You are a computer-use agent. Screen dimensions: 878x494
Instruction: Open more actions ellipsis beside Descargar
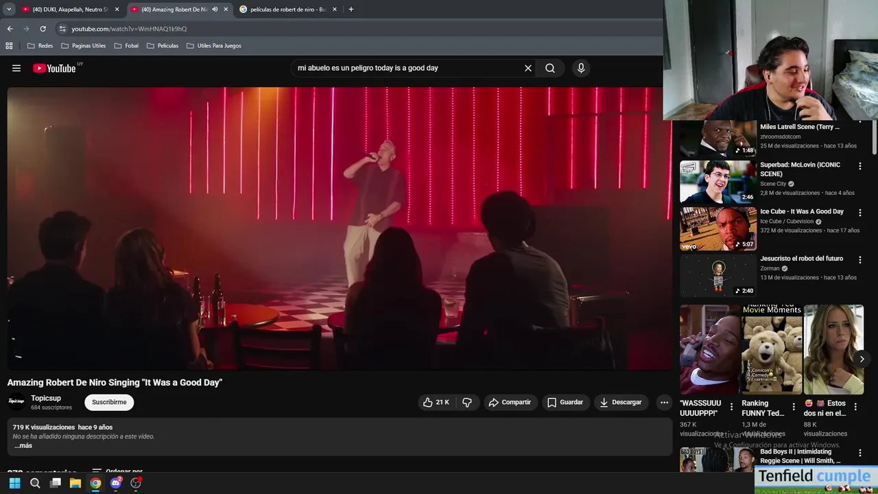click(x=664, y=402)
